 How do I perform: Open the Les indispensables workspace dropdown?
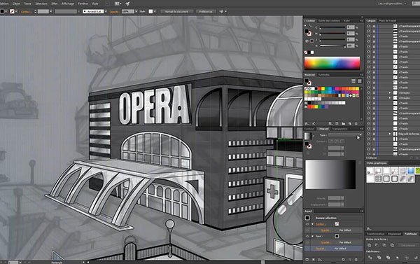(392, 4)
